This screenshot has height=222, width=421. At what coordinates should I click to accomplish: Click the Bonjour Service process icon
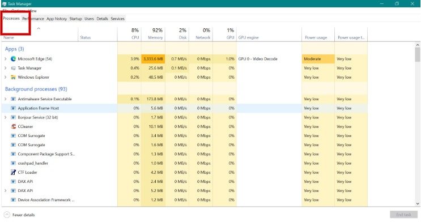(x=13, y=117)
